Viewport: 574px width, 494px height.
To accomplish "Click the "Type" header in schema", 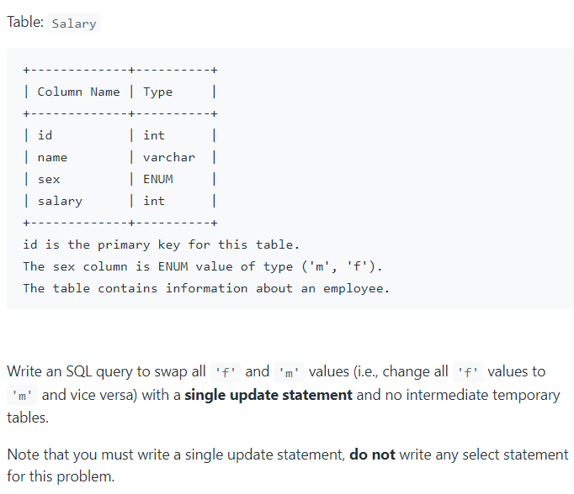I will [157, 92].
